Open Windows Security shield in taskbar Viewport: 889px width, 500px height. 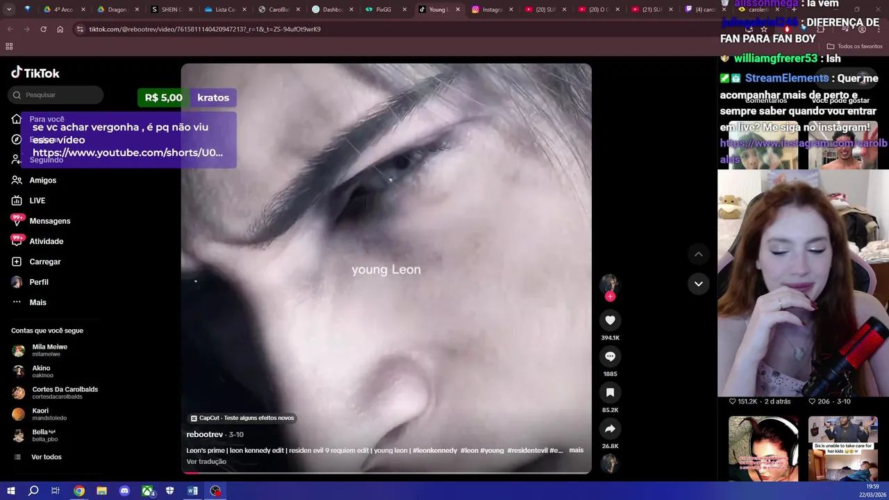click(169, 491)
